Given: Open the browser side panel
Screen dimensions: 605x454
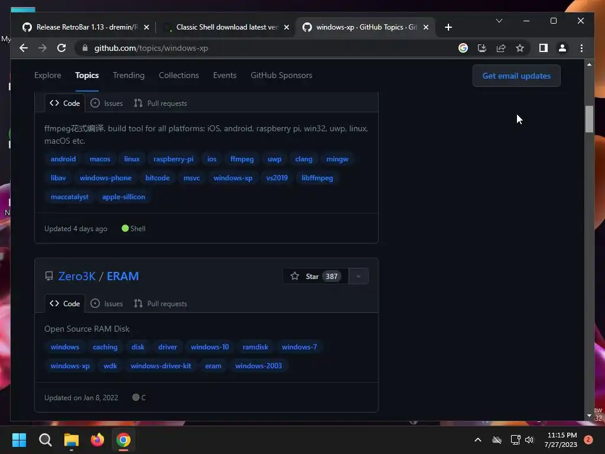Looking at the screenshot, I should click(544, 48).
